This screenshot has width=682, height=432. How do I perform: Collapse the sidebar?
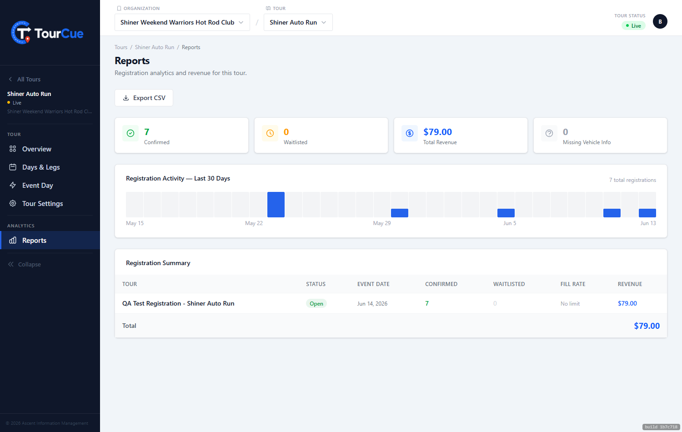point(25,264)
